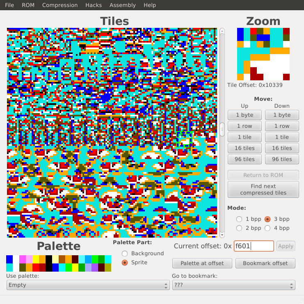
Task: Click the Zoom tile preview image
Action: pyautogui.click(x=263, y=54)
